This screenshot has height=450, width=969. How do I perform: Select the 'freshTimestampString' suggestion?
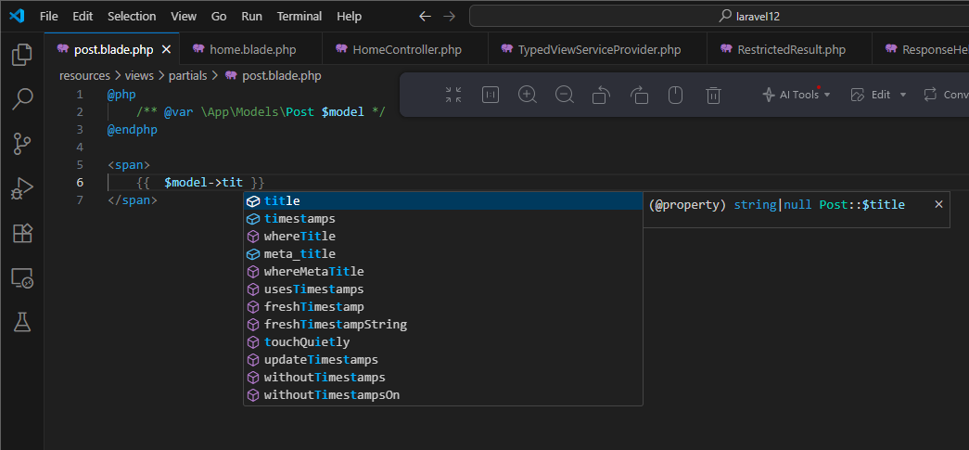coord(442,325)
